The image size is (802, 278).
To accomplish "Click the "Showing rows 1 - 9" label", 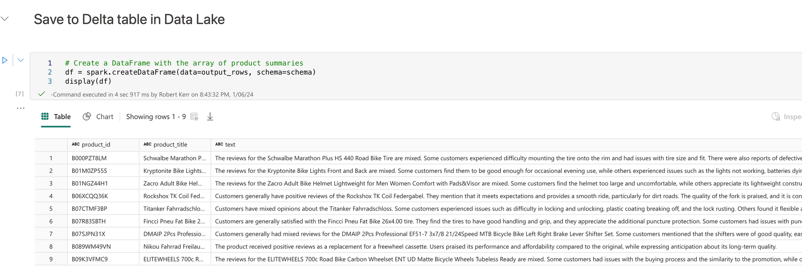I will tap(156, 117).
